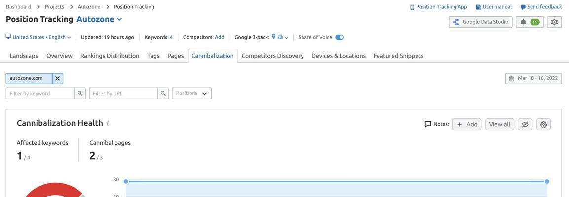The image size is (569, 197).
Task: Focus the Filter by keyword field
Action: 40,93
